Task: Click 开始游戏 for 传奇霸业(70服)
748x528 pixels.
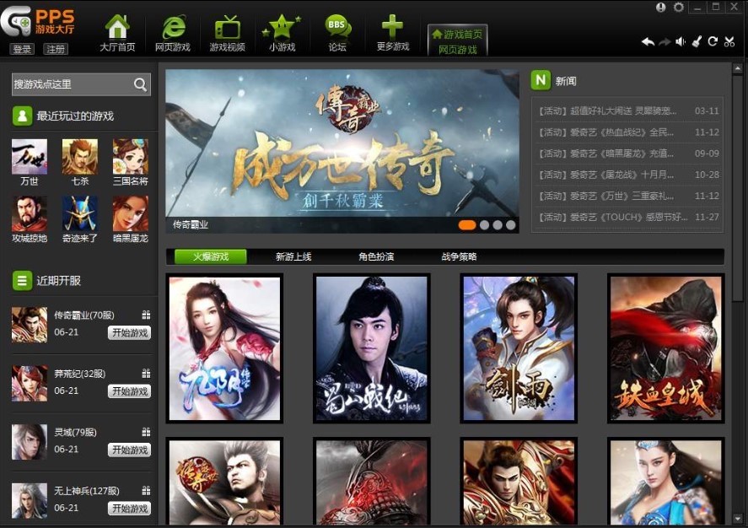Action: (x=129, y=332)
